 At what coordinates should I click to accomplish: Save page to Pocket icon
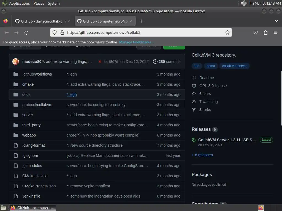tap(255, 32)
